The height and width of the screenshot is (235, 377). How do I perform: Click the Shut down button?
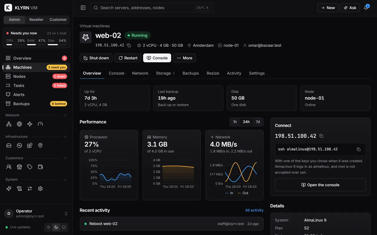[x=96, y=58]
